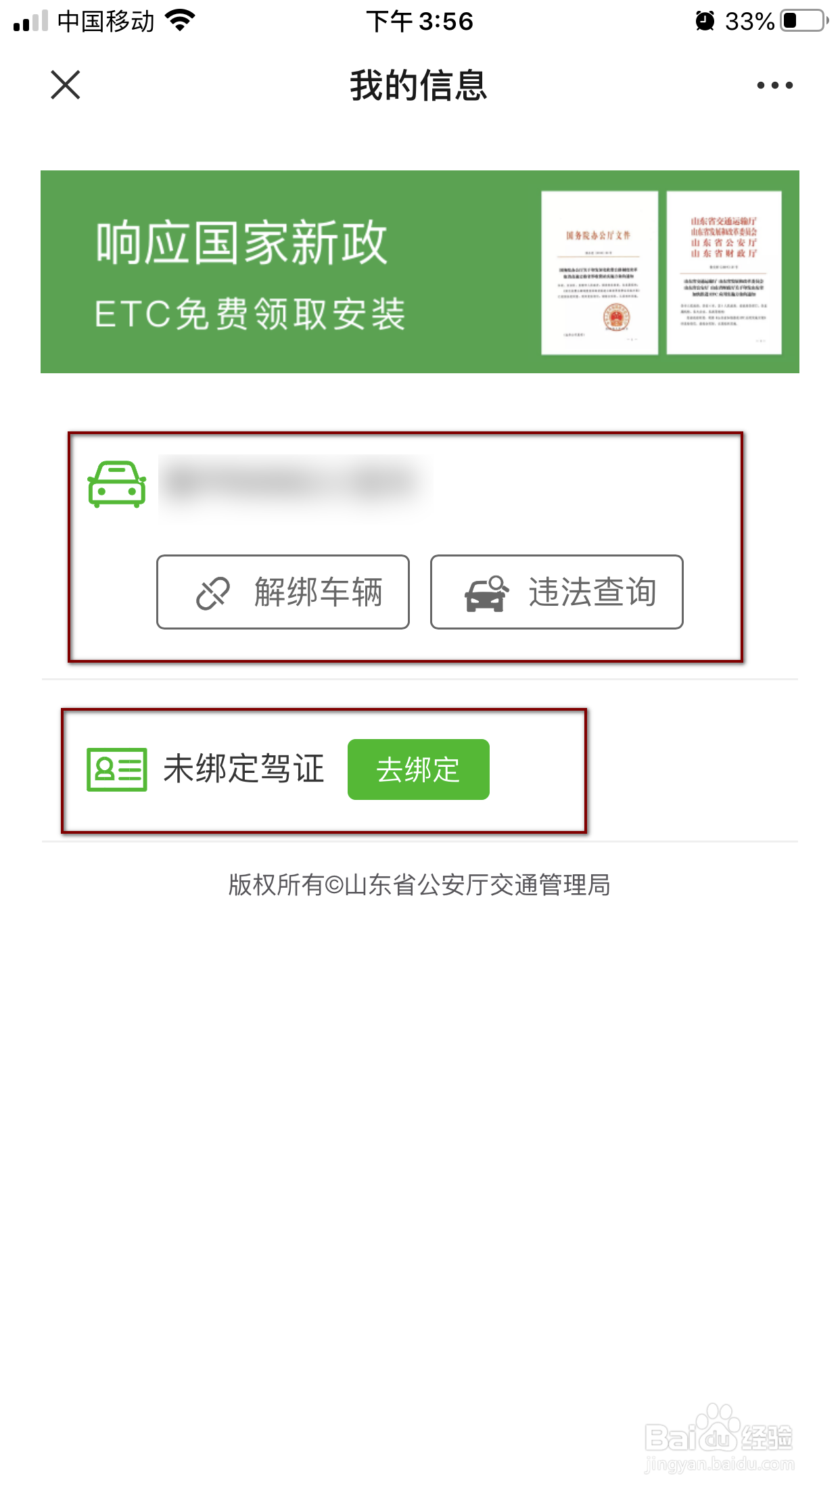Tap the alarm clock status icon
The height and width of the screenshot is (1493, 840).
[x=705, y=21]
